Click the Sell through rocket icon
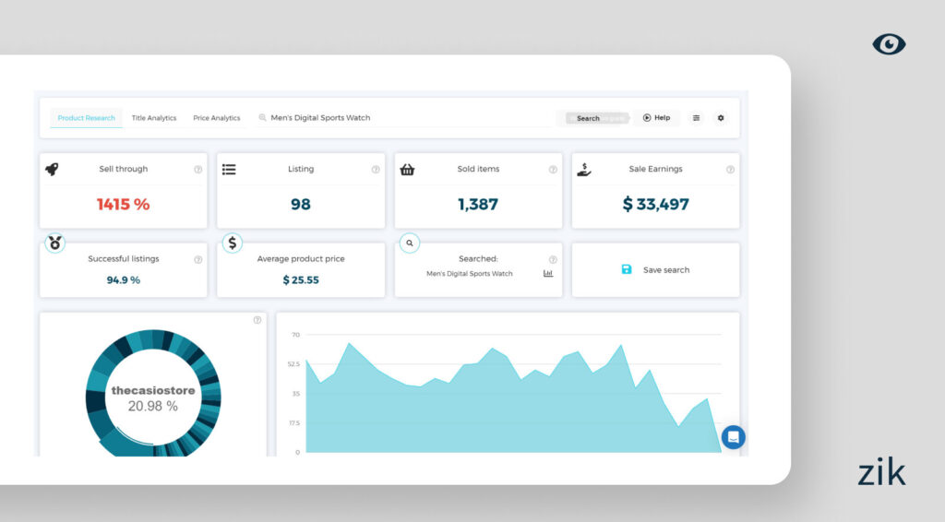This screenshot has height=522, width=945. [52, 169]
